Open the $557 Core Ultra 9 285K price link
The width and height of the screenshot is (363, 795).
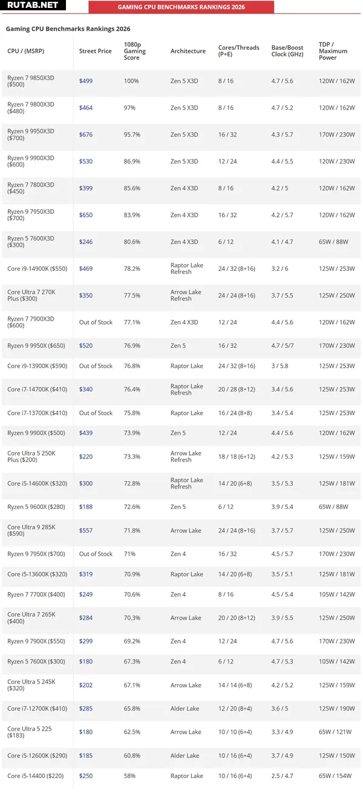(x=85, y=531)
